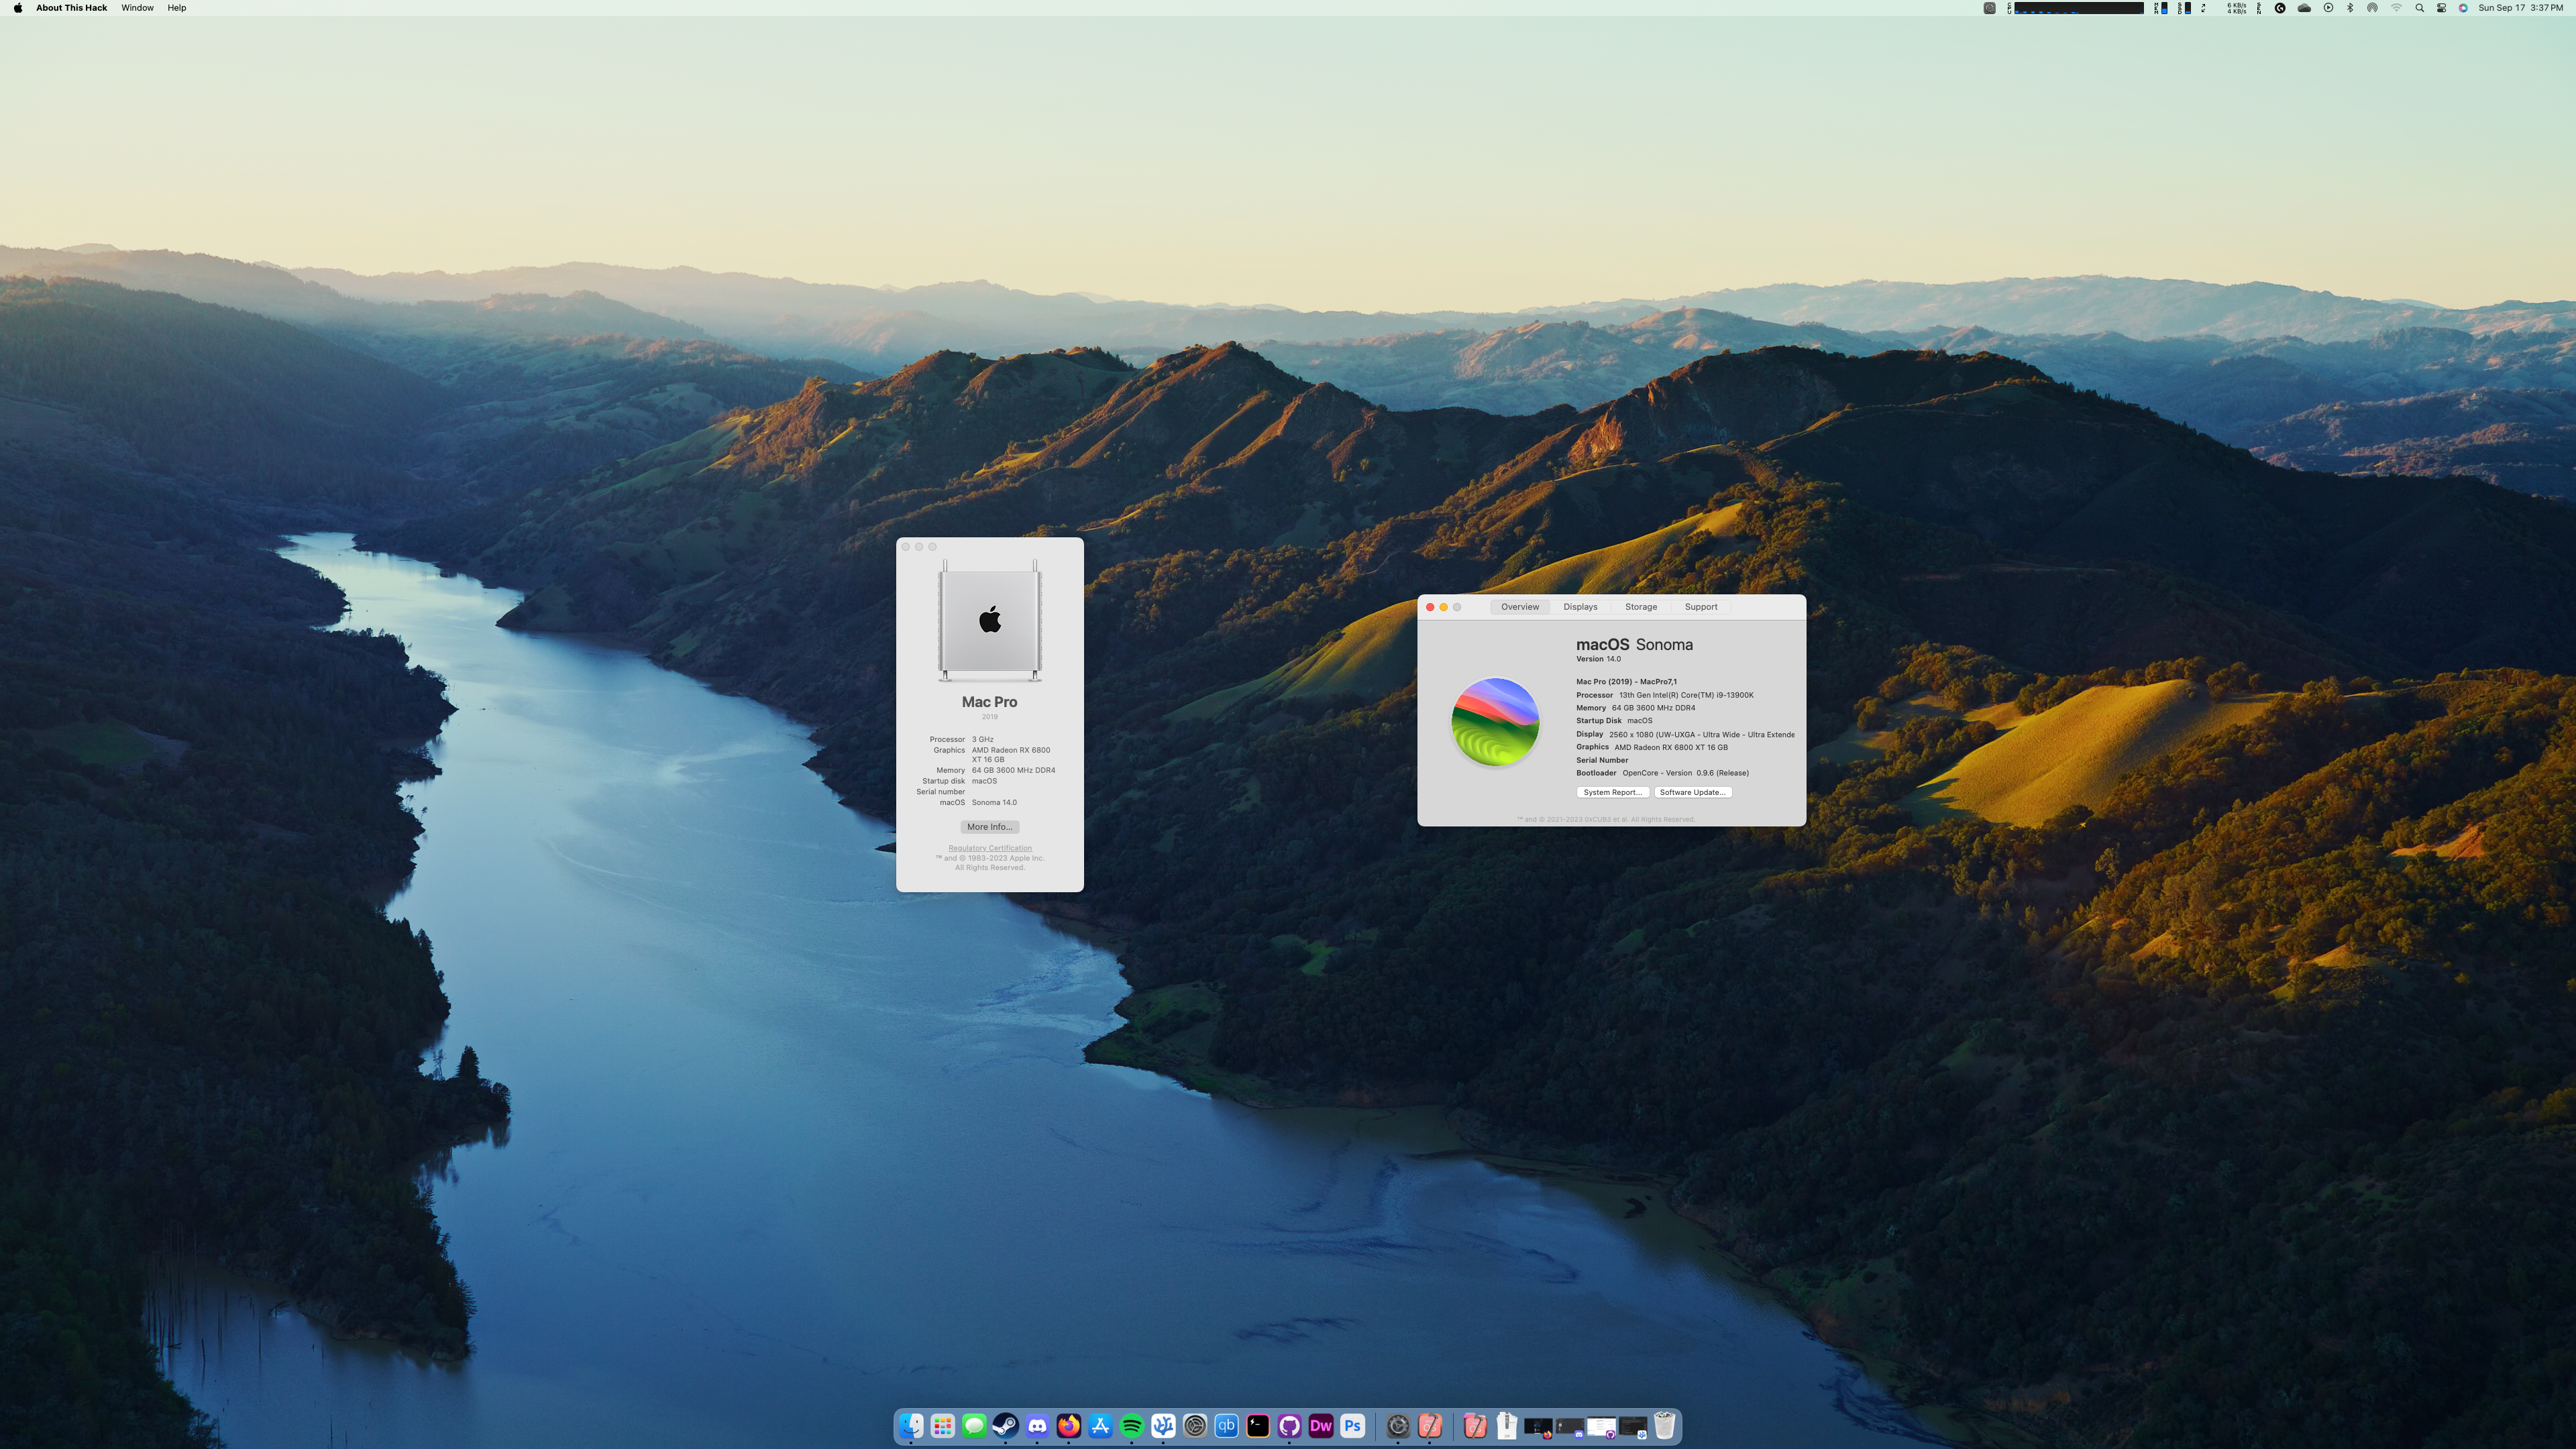This screenshot has height=1449, width=2576.
Task: Click the network speed indicator in menu bar
Action: click(x=2236, y=8)
